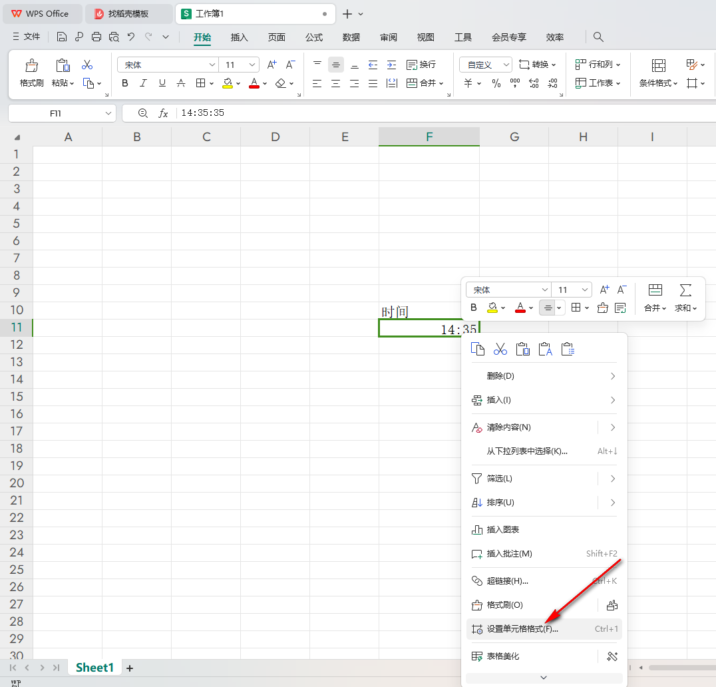This screenshot has height=687, width=716.
Task: Click the percent style icon
Action: click(496, 83)
